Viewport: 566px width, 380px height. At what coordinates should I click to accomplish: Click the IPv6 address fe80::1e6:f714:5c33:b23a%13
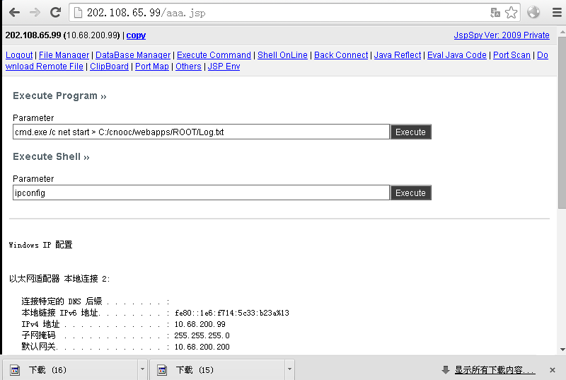tap(232, 313)
